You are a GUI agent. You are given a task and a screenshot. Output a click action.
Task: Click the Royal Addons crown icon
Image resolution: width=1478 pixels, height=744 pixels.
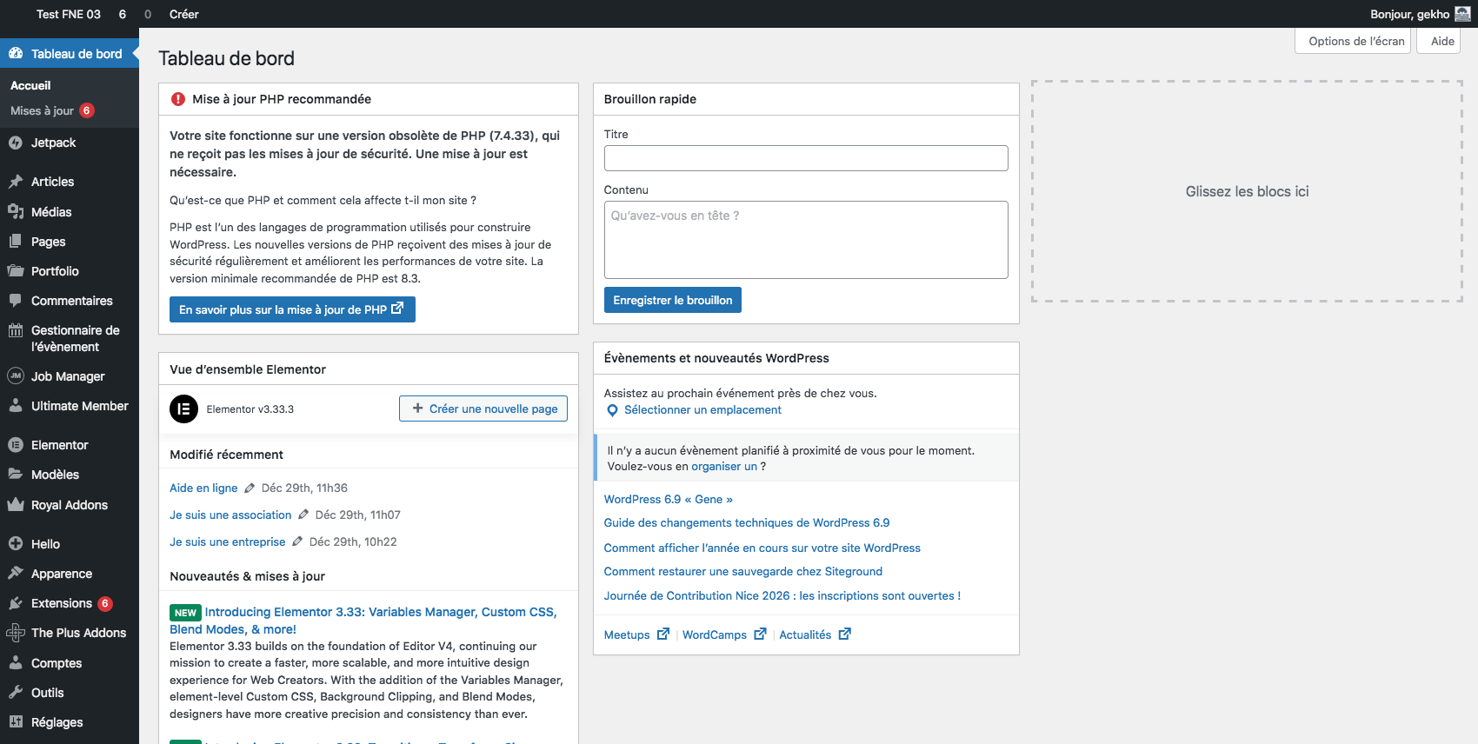(15, 505)
